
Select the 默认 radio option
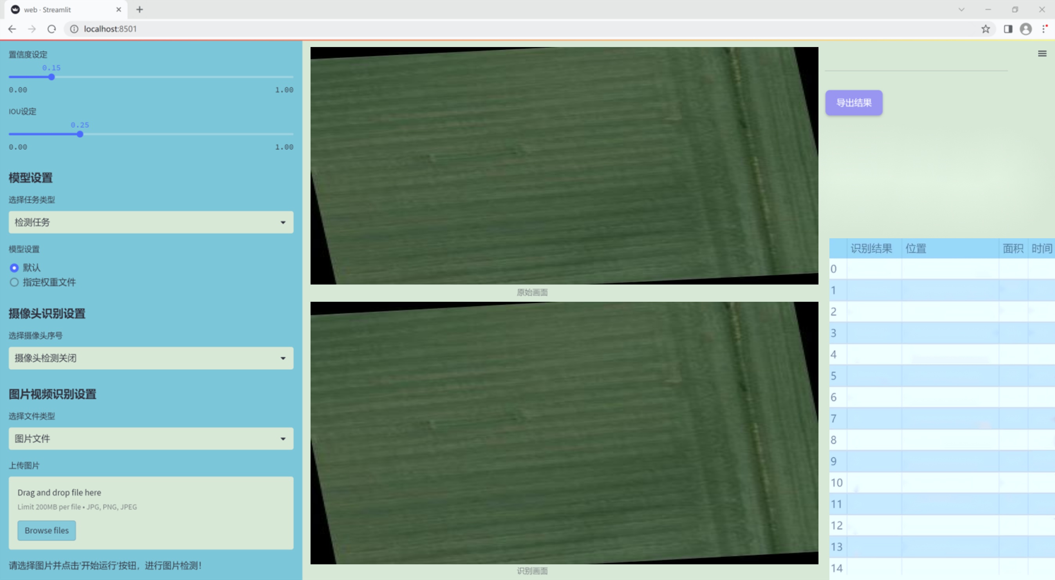pos(14,268)
